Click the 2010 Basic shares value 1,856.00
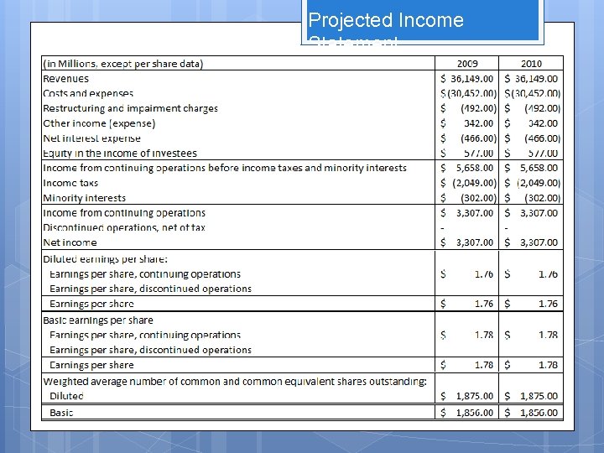Screen dimensions: 604x453 pos(539,413)
